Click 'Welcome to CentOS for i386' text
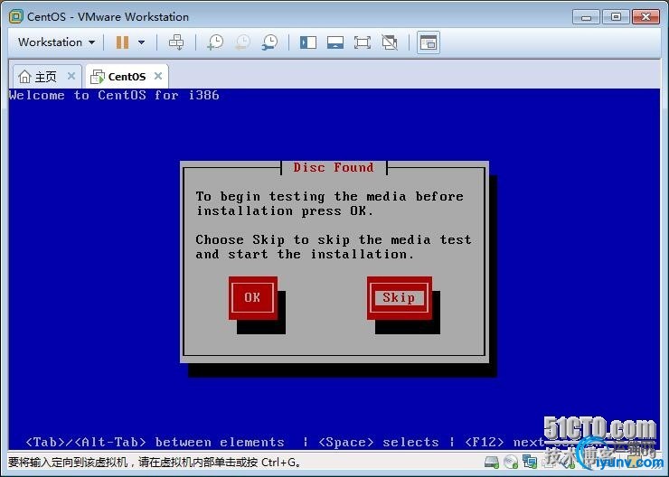Viewport: 669px width, 477px height. click(x=114, y=95)
